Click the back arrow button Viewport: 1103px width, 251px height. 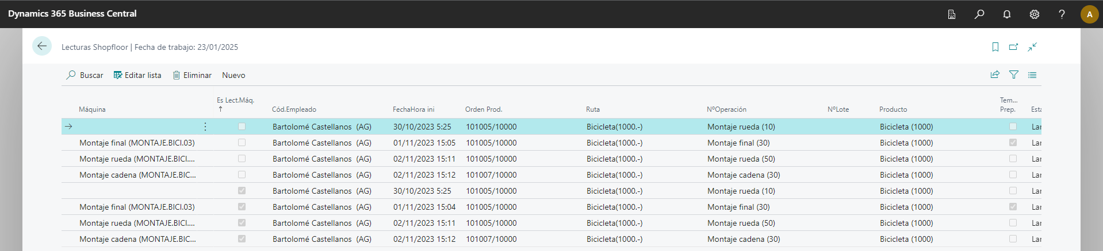pyautogui.click(x=42, y=46)
